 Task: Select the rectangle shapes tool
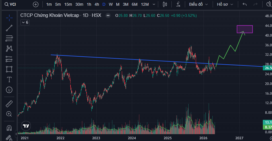coord(9,69)
